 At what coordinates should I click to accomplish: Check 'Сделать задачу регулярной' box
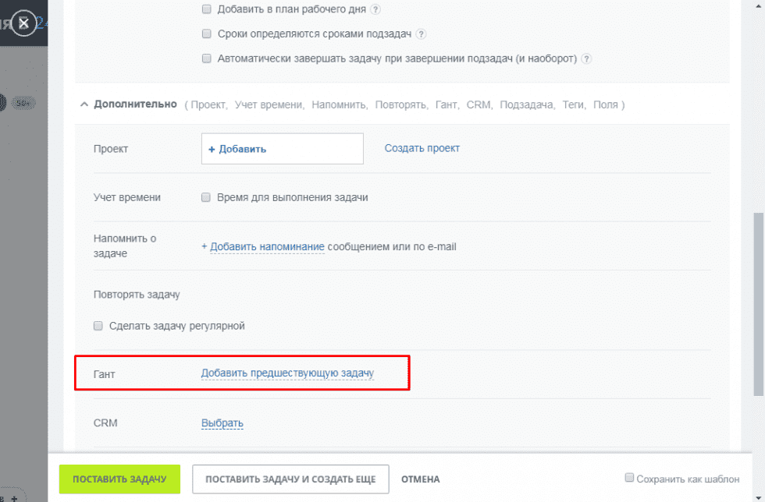[98, 326]
